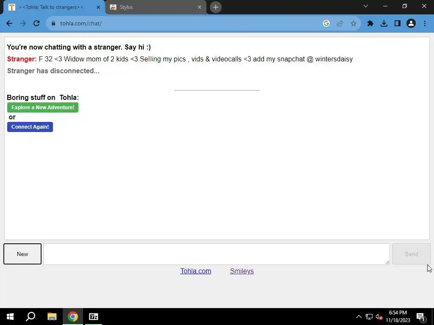This screenshot has width=434, height=325.
Task: Open the clock showing 6:54 PM
Action: click(398, 317)
